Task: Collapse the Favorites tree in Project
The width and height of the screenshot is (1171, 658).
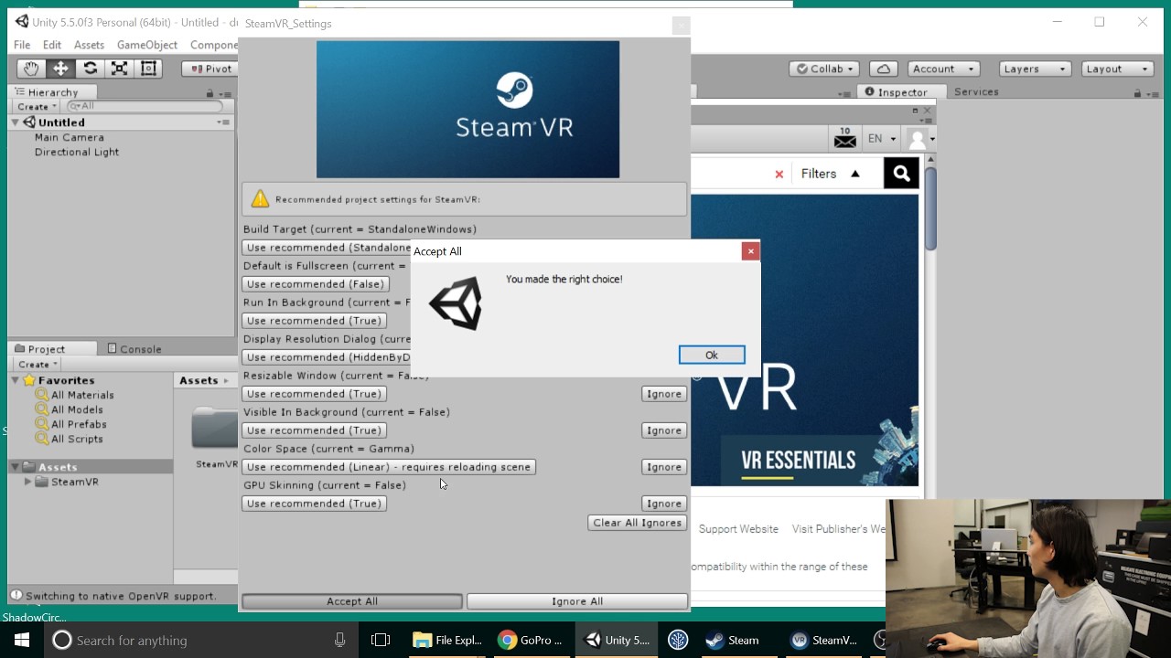Action: click(x=16, y=380)
